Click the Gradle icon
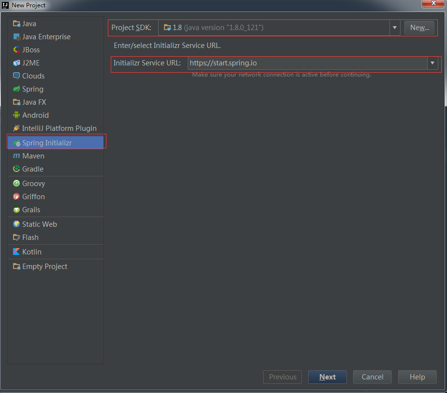The width and height of the screenshot is (447, 393). 16,169
